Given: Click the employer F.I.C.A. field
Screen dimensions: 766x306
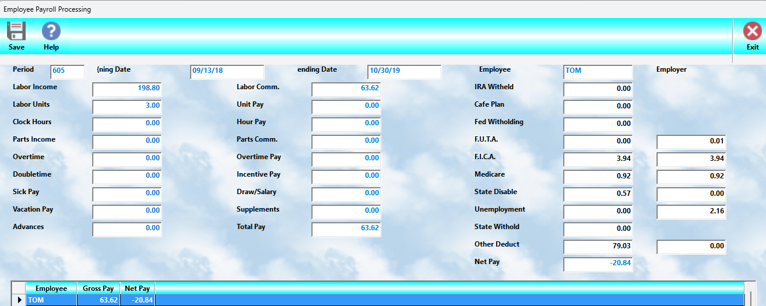Looking at the screenshot, I should pyautogui.click(x=691, y=160).
